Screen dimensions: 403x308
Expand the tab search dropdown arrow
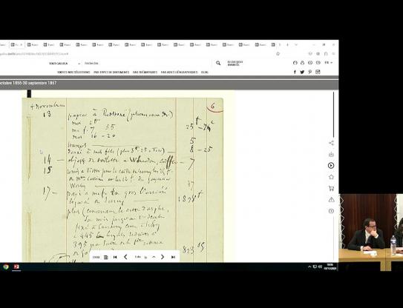pos(296,44)
